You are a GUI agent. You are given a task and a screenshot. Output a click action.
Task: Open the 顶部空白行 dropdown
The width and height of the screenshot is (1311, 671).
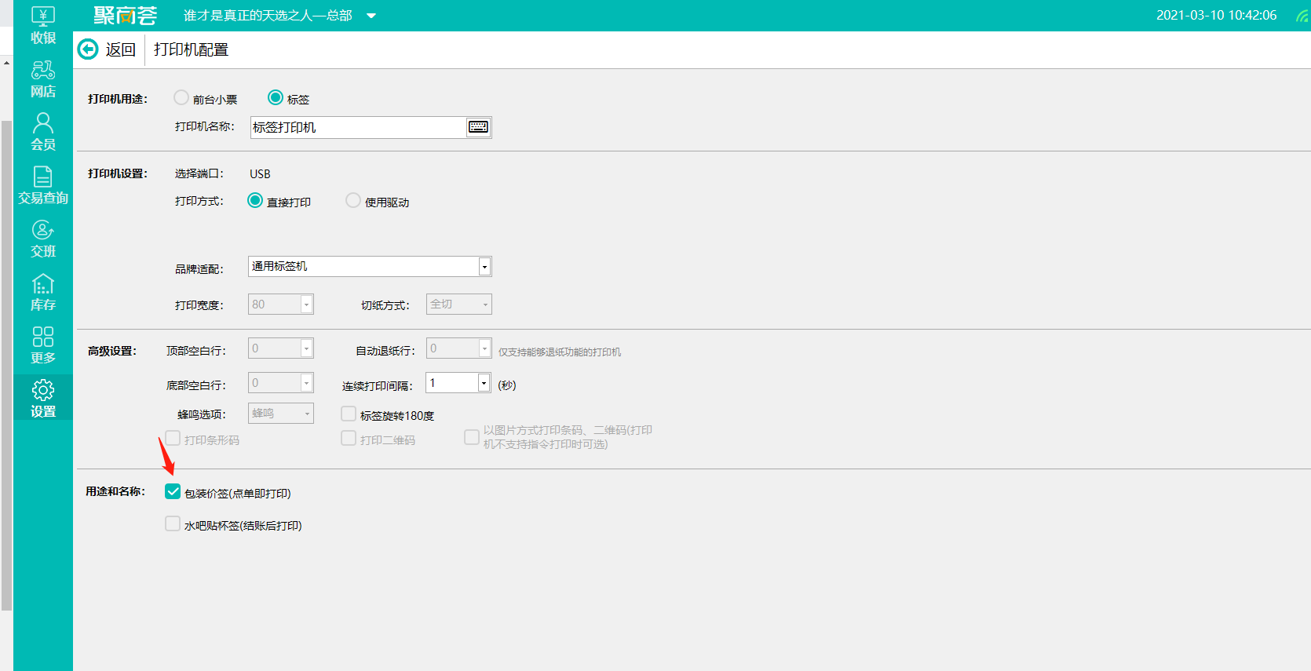tap(307, 348)
